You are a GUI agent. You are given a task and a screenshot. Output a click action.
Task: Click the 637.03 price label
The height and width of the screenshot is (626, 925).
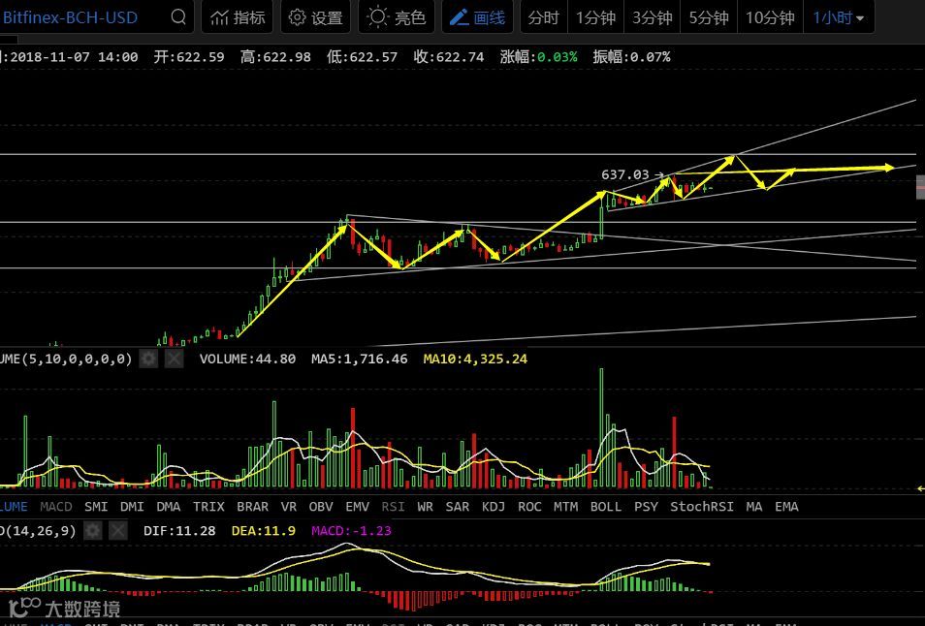pos(624,174)
